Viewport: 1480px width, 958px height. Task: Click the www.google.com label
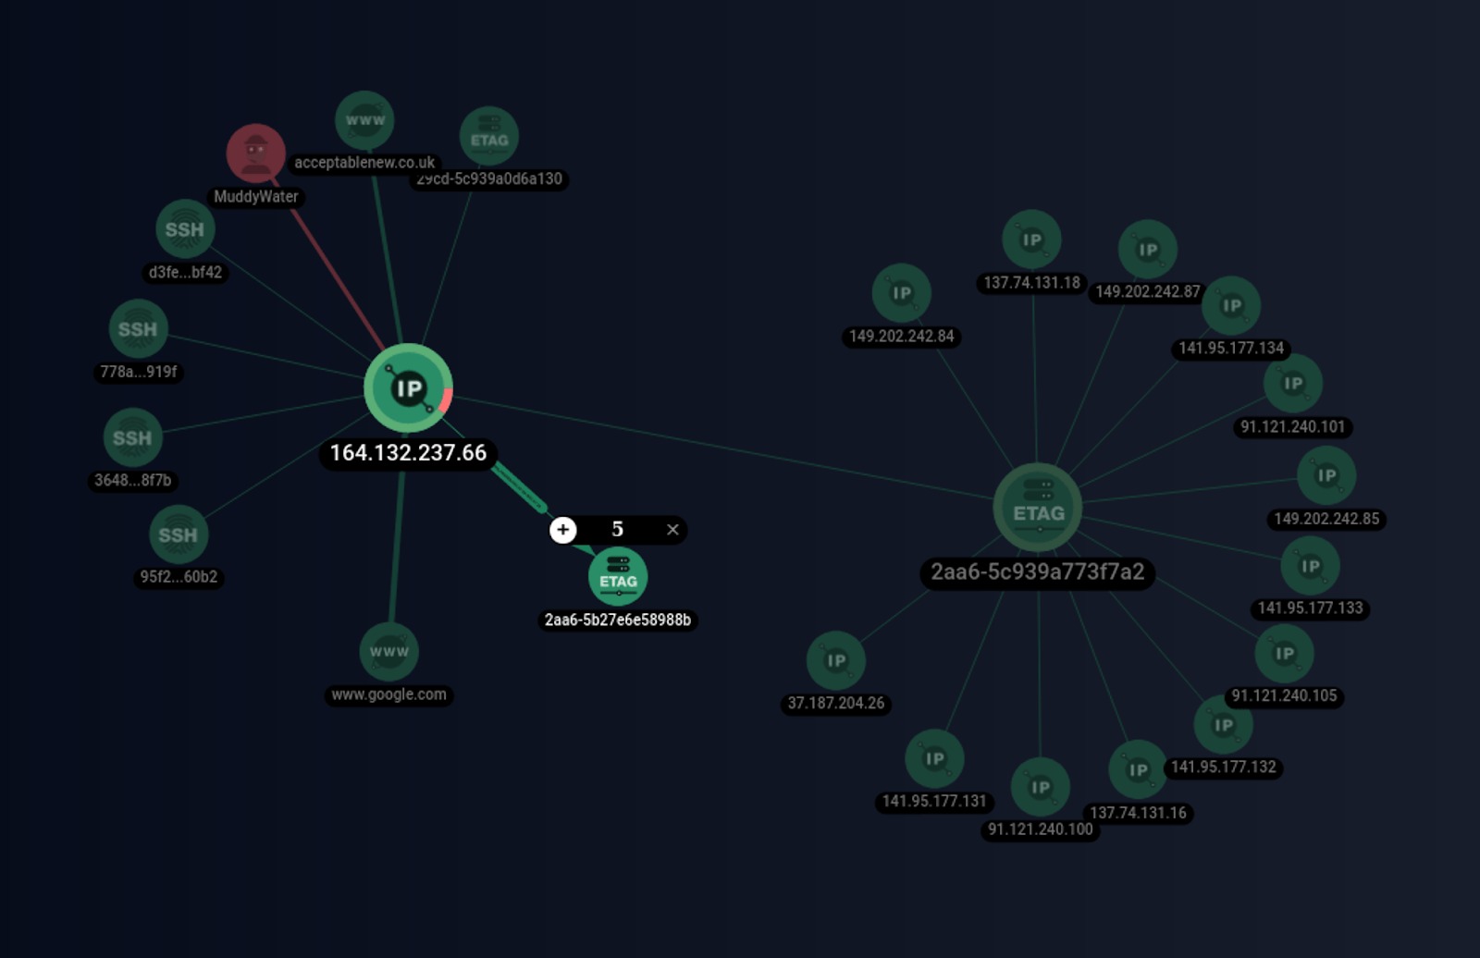point(388,694)
